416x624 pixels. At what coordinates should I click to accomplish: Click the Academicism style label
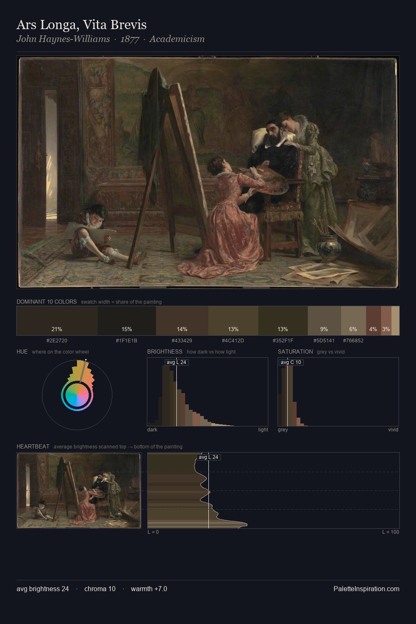point(177,39)
